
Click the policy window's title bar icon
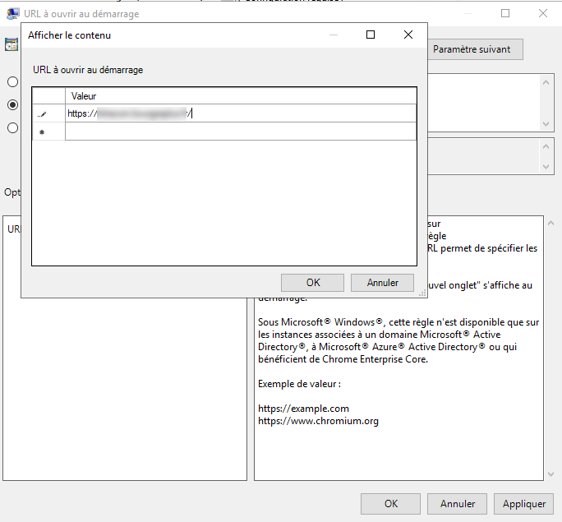tap(13, 13)
